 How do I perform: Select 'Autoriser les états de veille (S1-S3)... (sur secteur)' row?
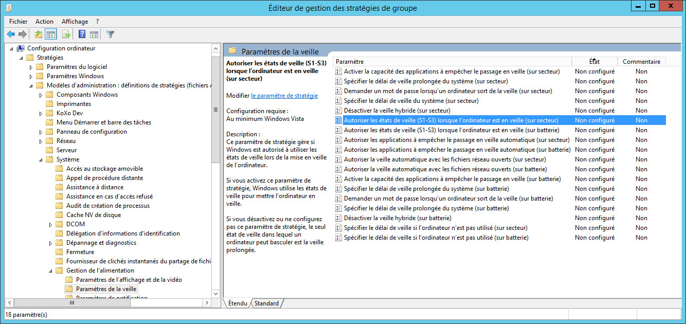500,120
